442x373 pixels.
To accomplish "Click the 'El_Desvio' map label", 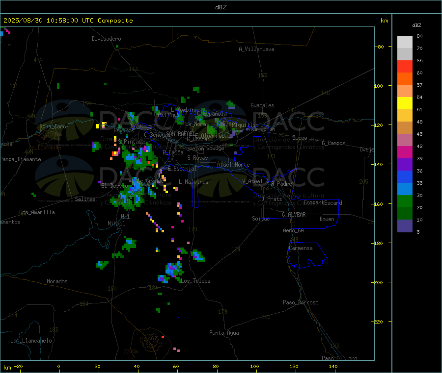I will tap(114, 186).
